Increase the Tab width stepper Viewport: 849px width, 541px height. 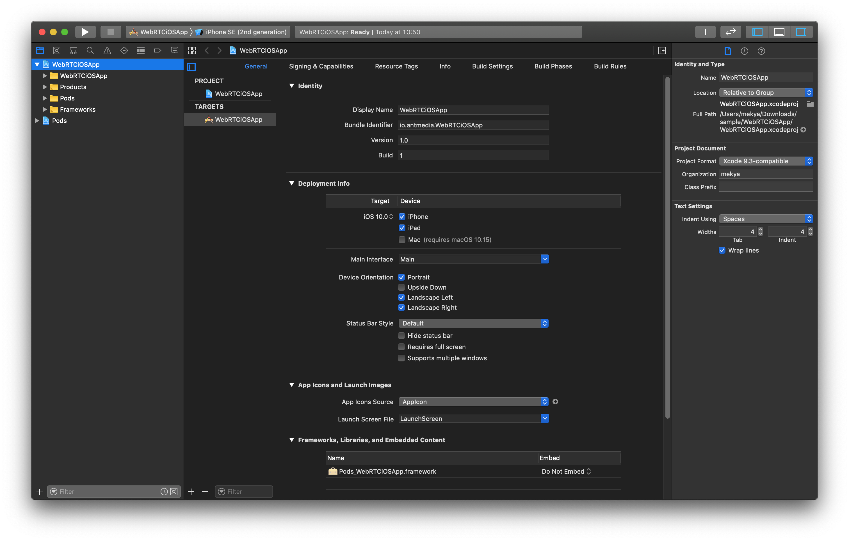pyautogui.click(x=761, y=230)
